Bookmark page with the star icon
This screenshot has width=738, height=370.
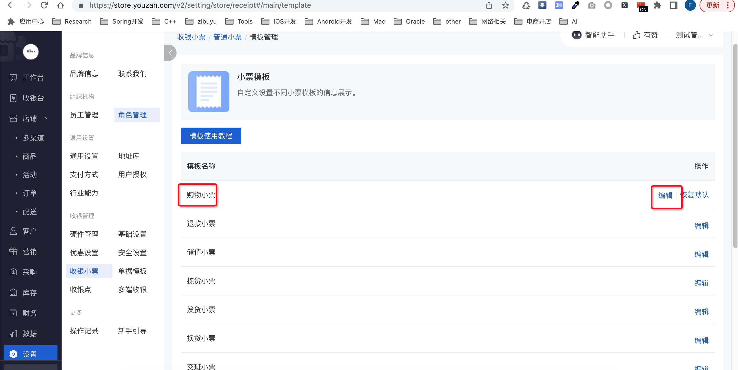point(505,5)
